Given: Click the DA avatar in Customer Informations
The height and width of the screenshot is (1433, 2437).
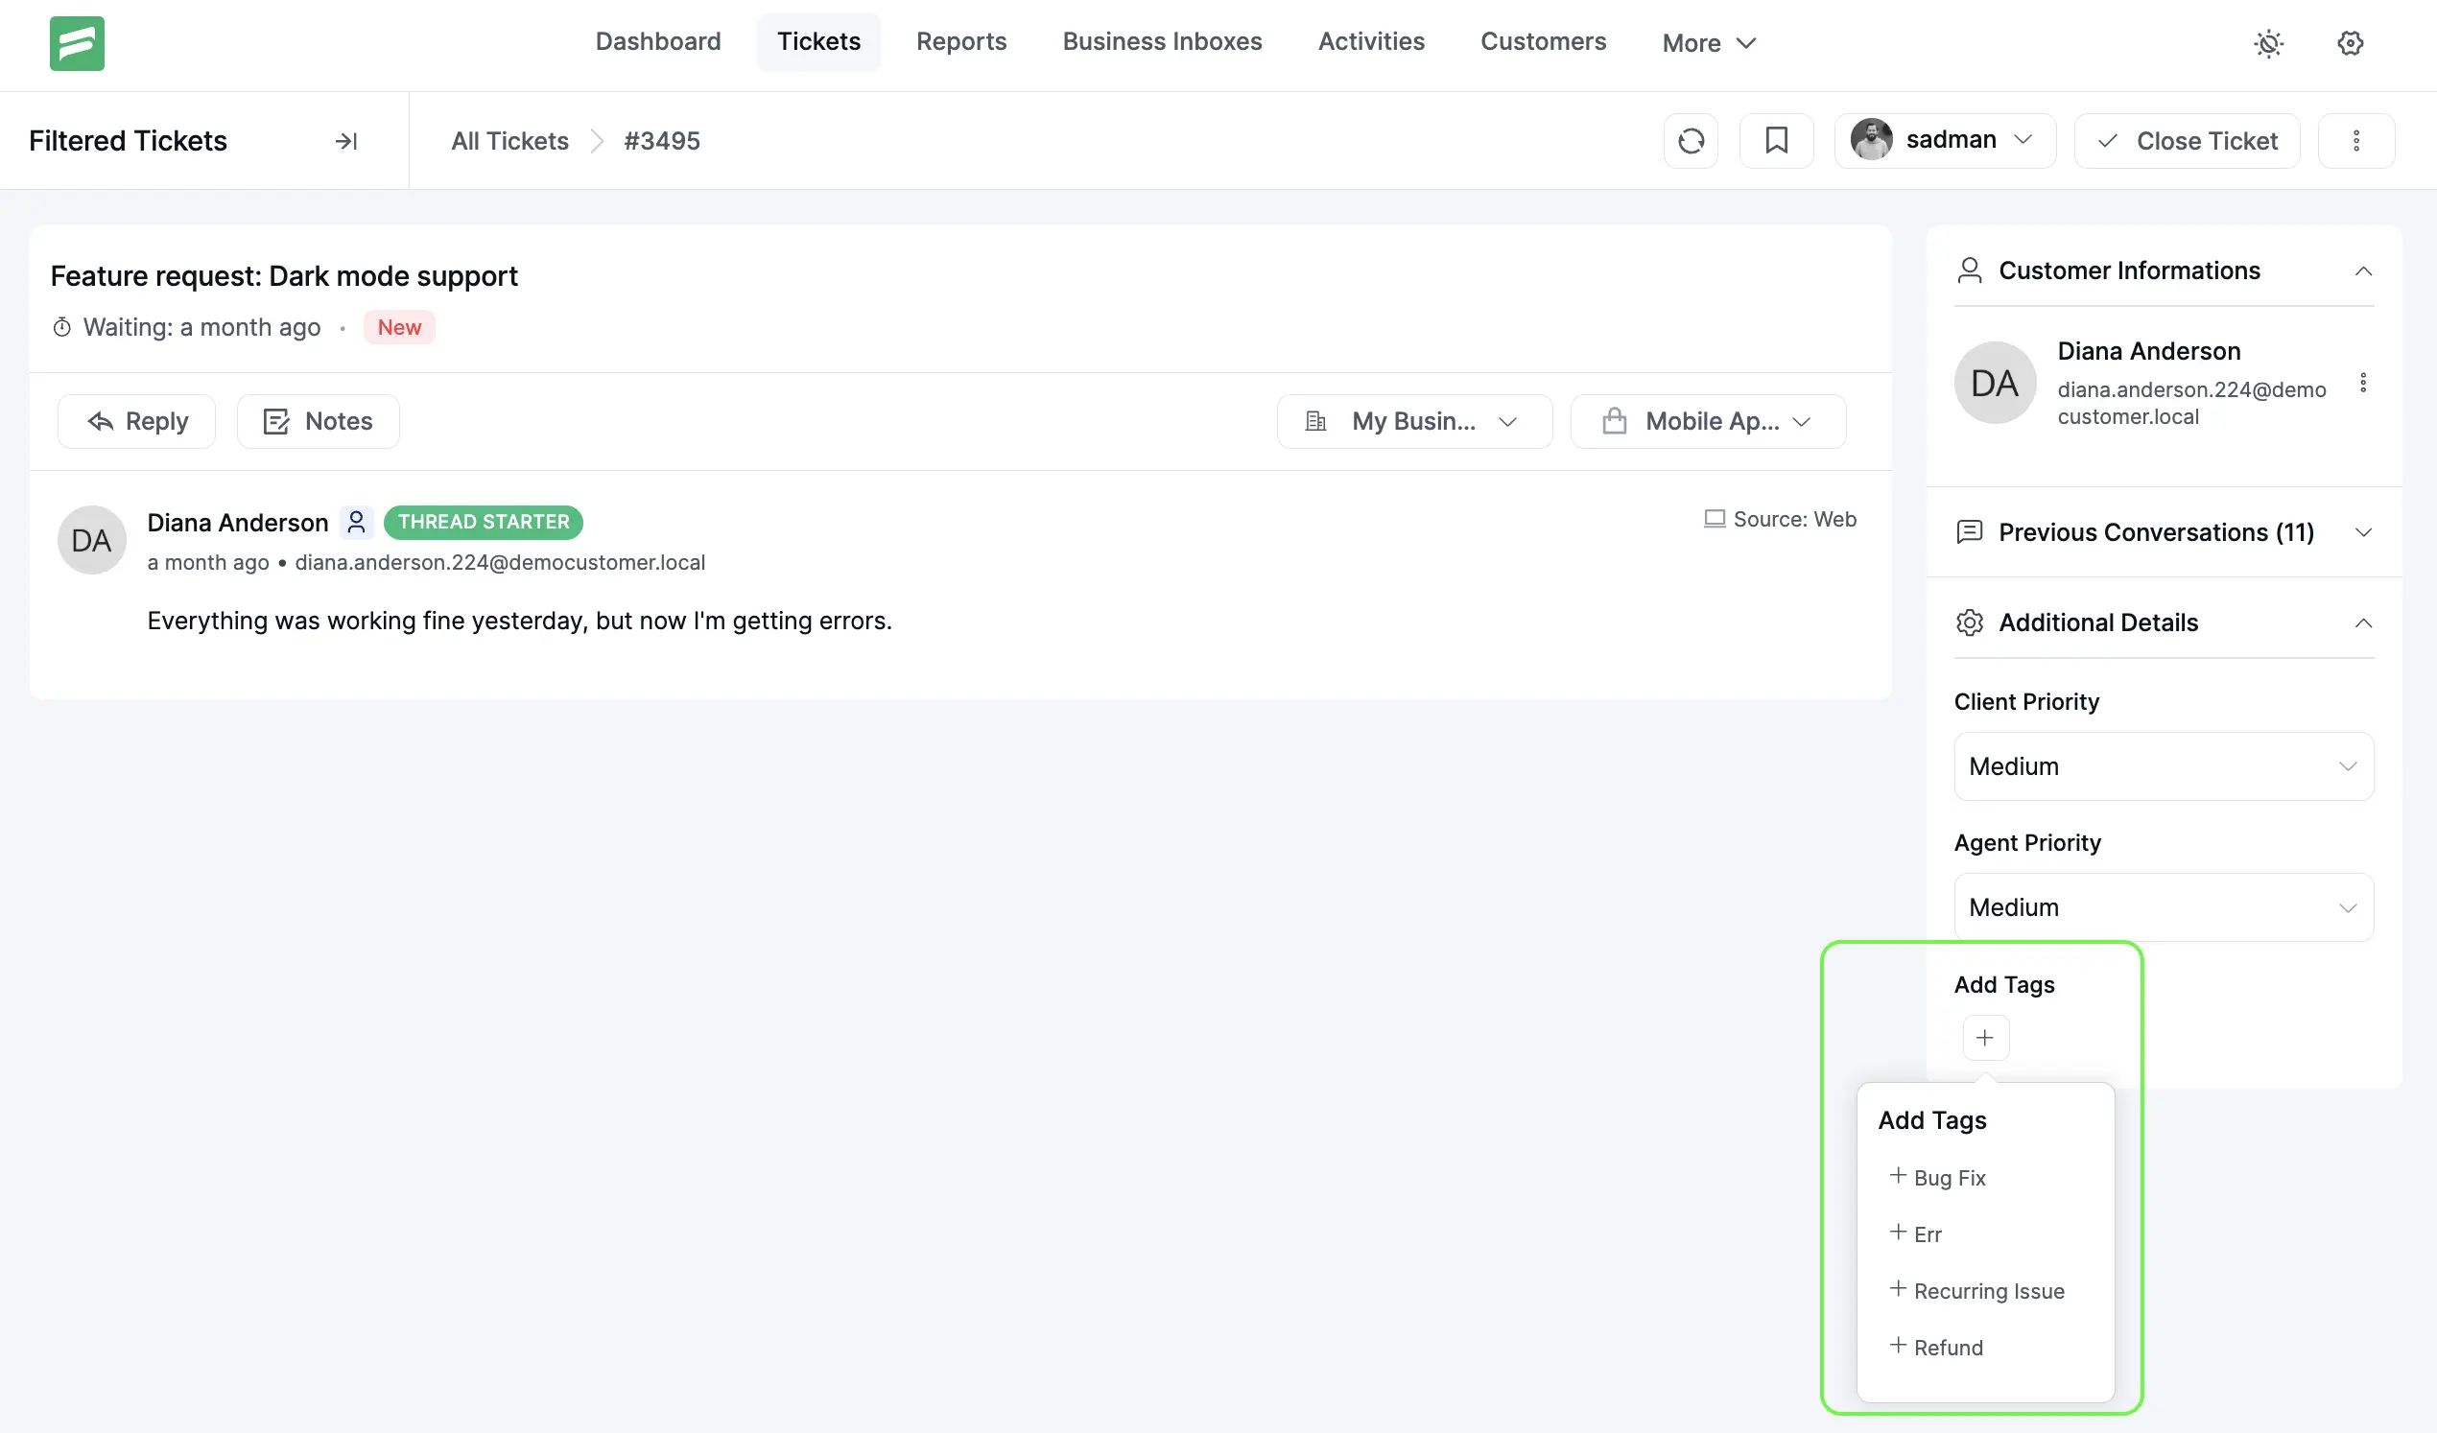Looking at the screenshot, I should (x=1995, y=383).
